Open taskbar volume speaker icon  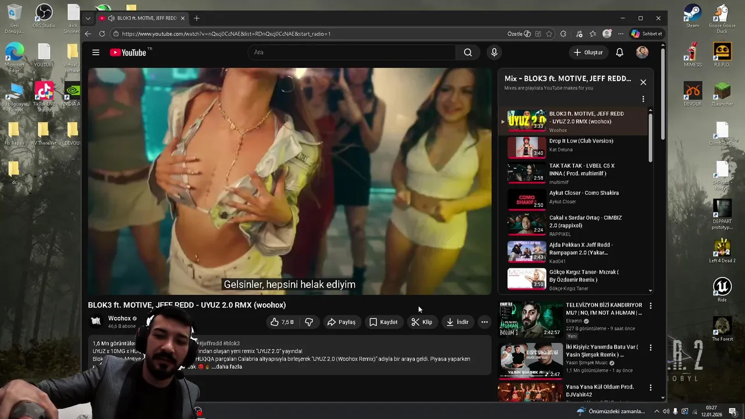(666, 411)
